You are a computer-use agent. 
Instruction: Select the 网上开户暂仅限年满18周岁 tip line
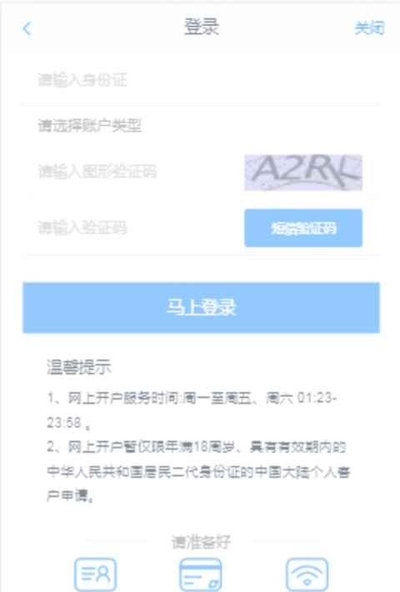[197, 447]
